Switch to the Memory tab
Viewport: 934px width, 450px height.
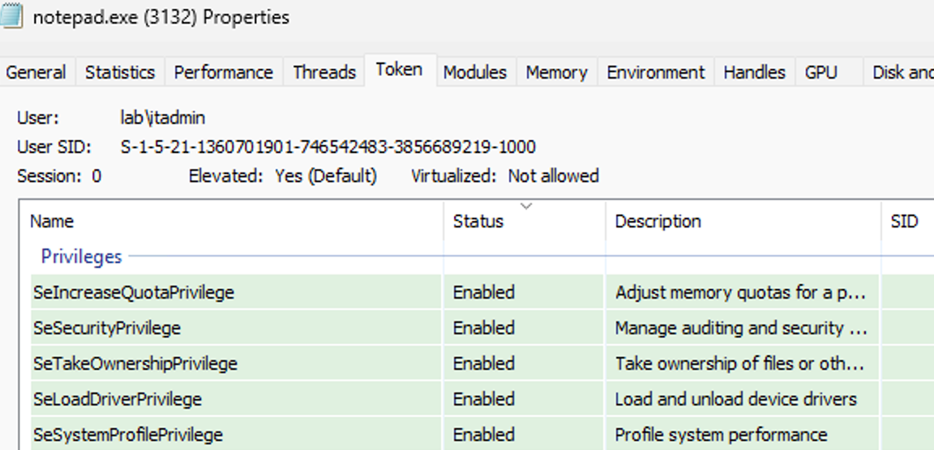pyautogui.click(x=556, y=73)
